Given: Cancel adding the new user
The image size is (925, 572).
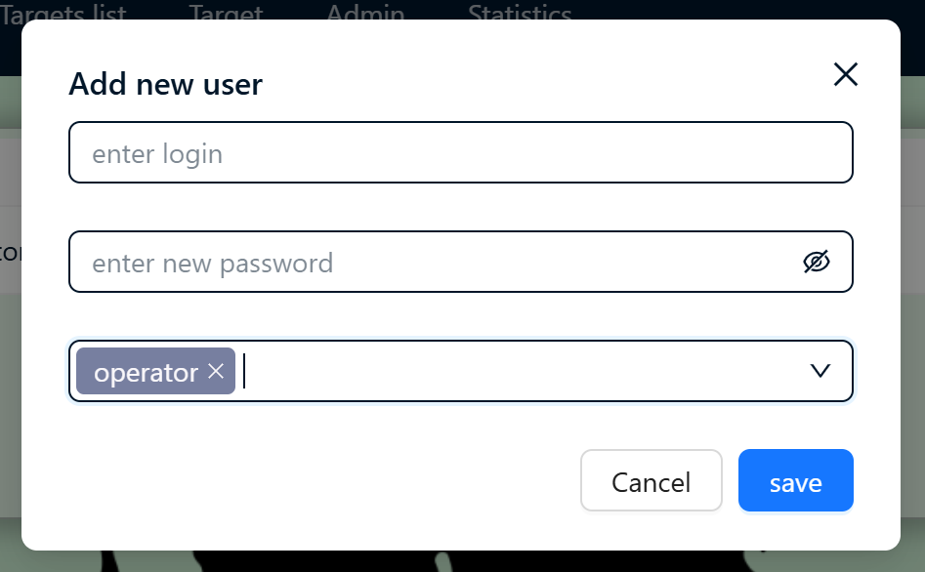Looking at the screenshot, I should (x=652, y=480).
